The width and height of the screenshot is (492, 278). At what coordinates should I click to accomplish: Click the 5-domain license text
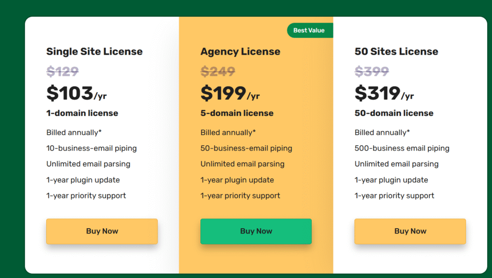(237, 113)
